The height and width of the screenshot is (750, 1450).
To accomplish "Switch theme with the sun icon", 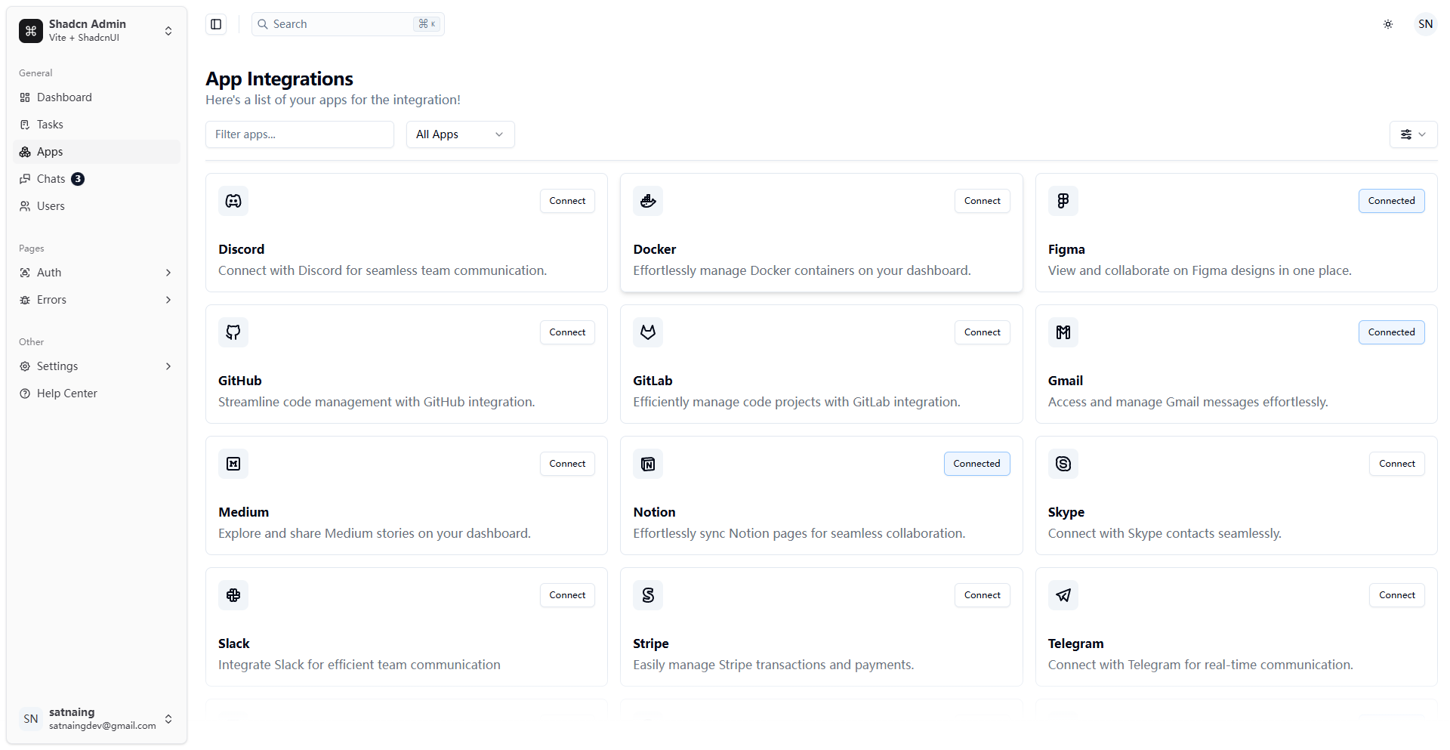I will (x=1388, y=24).
